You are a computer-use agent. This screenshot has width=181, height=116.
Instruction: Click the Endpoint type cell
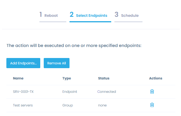70,92
